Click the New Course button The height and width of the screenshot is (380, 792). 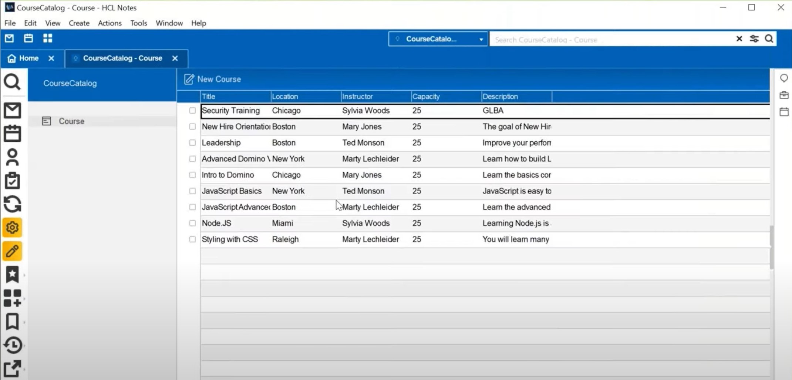click(212, 79)
